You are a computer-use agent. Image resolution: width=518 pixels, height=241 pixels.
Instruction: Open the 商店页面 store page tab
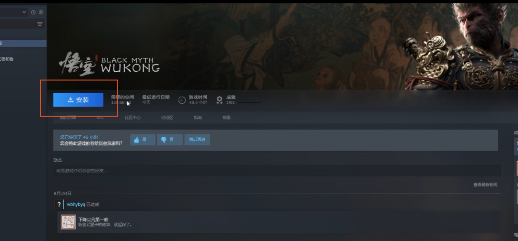click(x=68, y=118)
